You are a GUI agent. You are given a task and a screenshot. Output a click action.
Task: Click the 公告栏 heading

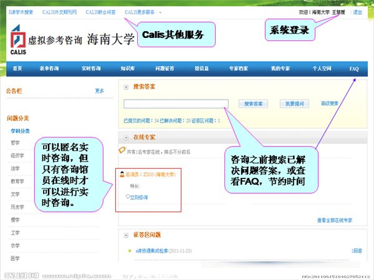pyautogui.click(x=14, y=91)
